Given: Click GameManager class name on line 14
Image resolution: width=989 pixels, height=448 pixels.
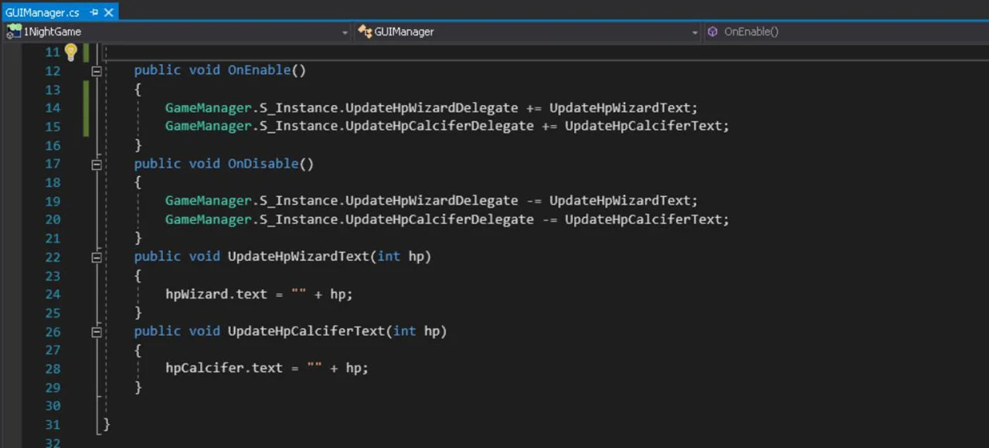Looking at the screenshot, I should click(208, 108).
